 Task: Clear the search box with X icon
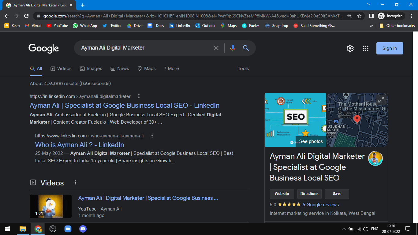tap(216, 48)
